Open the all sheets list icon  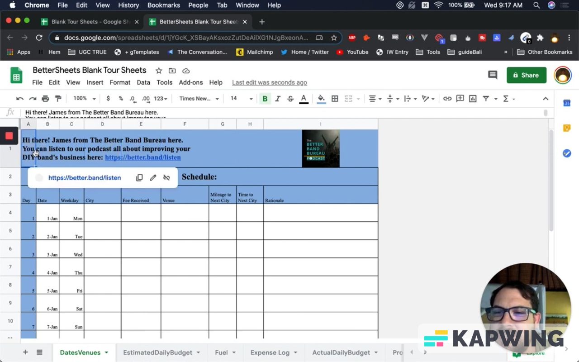tap(39, 352)
